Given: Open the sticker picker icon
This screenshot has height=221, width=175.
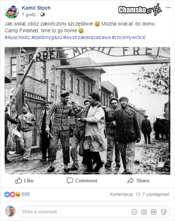Looking at the screenshot, I should tap(164, 212).
